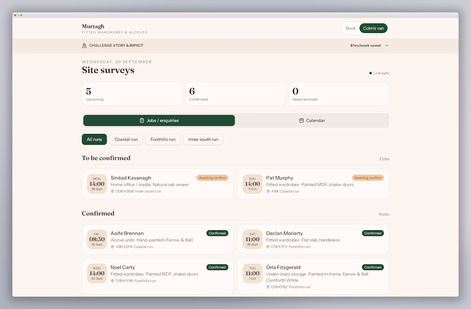This screenshot has width=471, height=309.
Task: Filter jobs to Inner south run
Action: [203, 140]
